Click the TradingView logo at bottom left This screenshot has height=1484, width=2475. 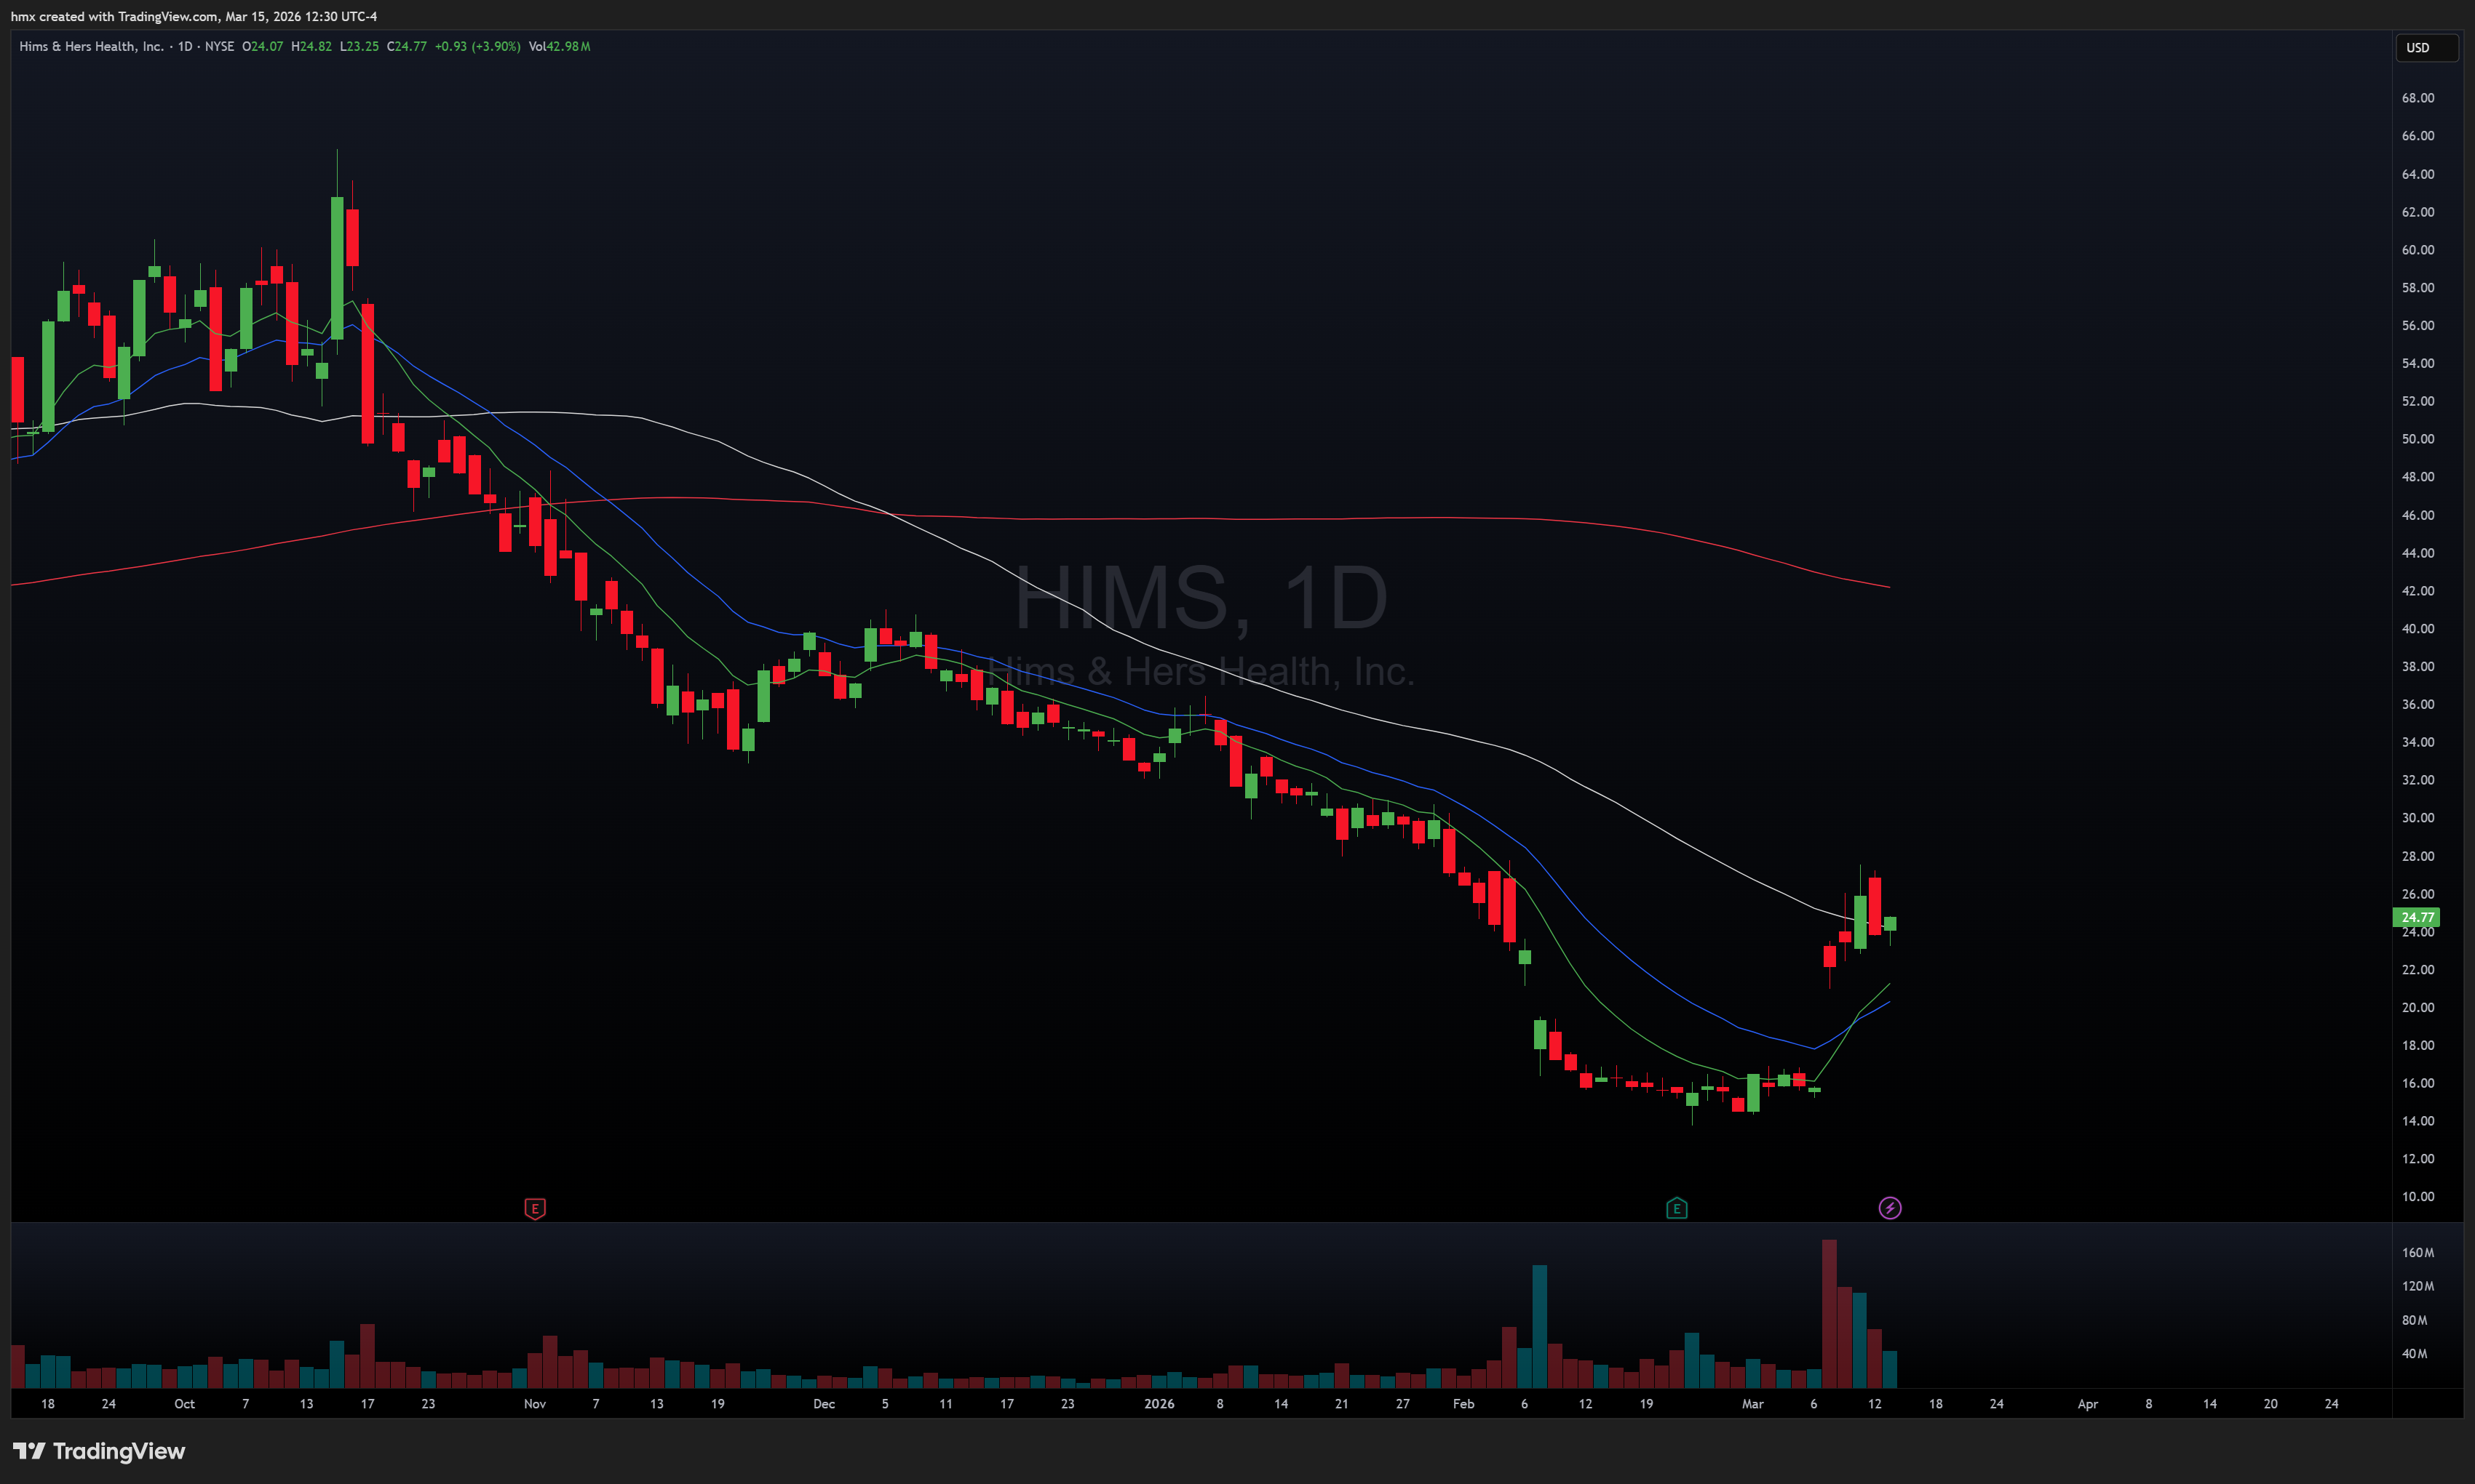[x=99, y=1451]
